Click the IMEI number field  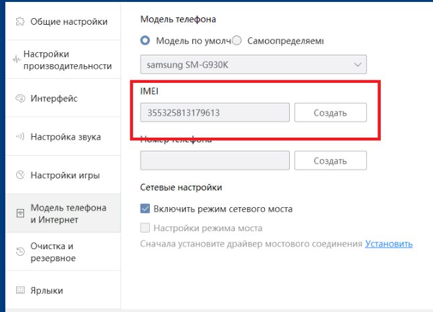click(x=214, y=113)
